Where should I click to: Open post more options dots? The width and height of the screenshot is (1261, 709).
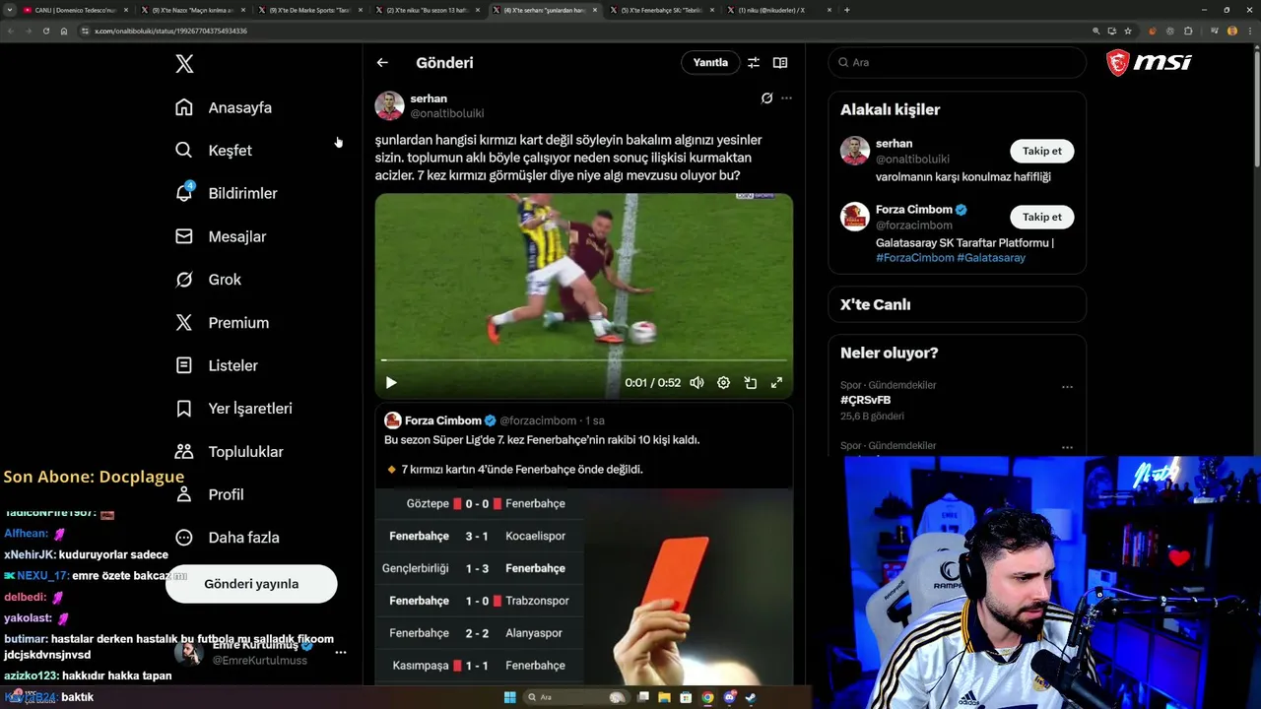click(786, 98)
